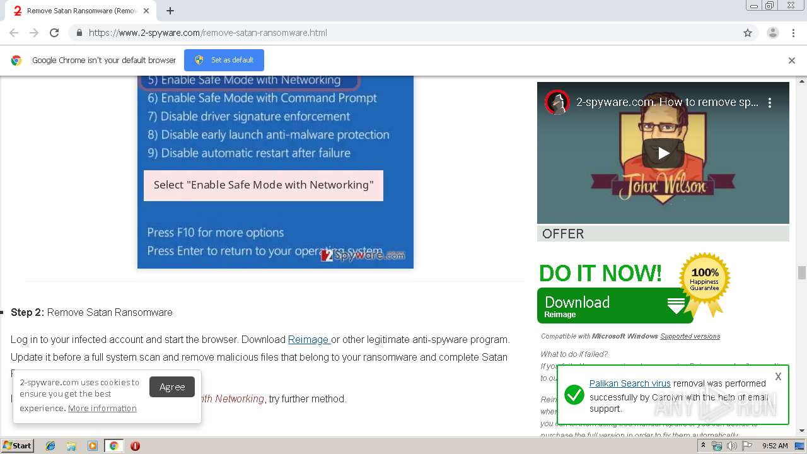Open Supported versions link
Screen dimensions: 807x454
690,336
